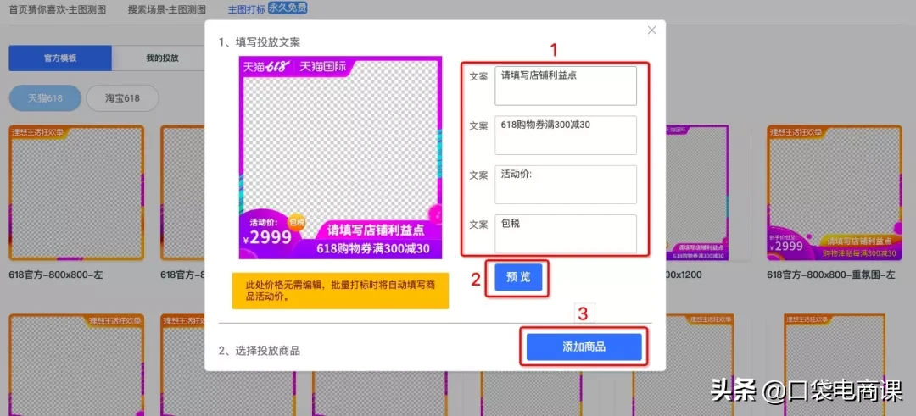Select the 618官方-800x800-左 template thumbnail
The width and height of the screenshot is (916, 416).
(76, 192)
